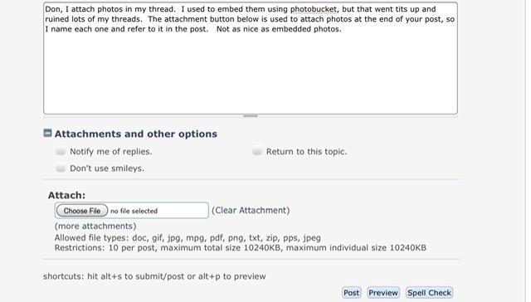Screen dimensions: 531x302
Task: Click the Notify me of replies label
Action: coord(110,151)
